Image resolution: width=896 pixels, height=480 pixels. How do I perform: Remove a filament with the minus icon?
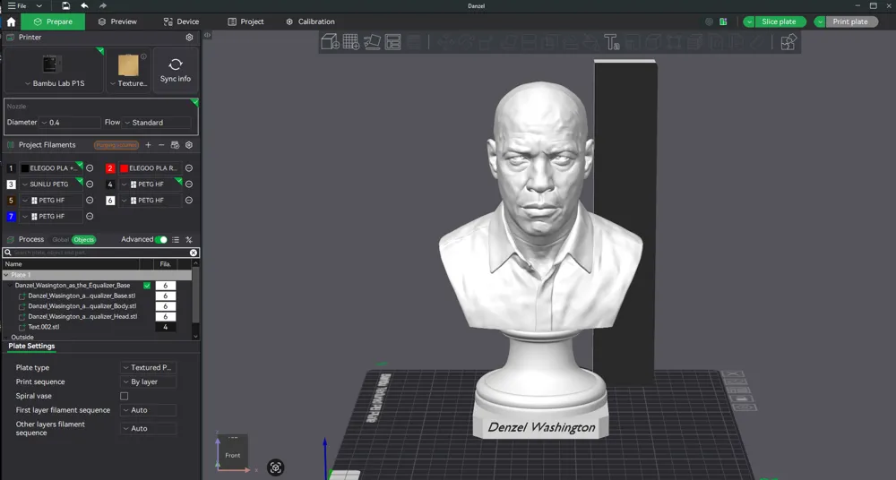point(161,145)
